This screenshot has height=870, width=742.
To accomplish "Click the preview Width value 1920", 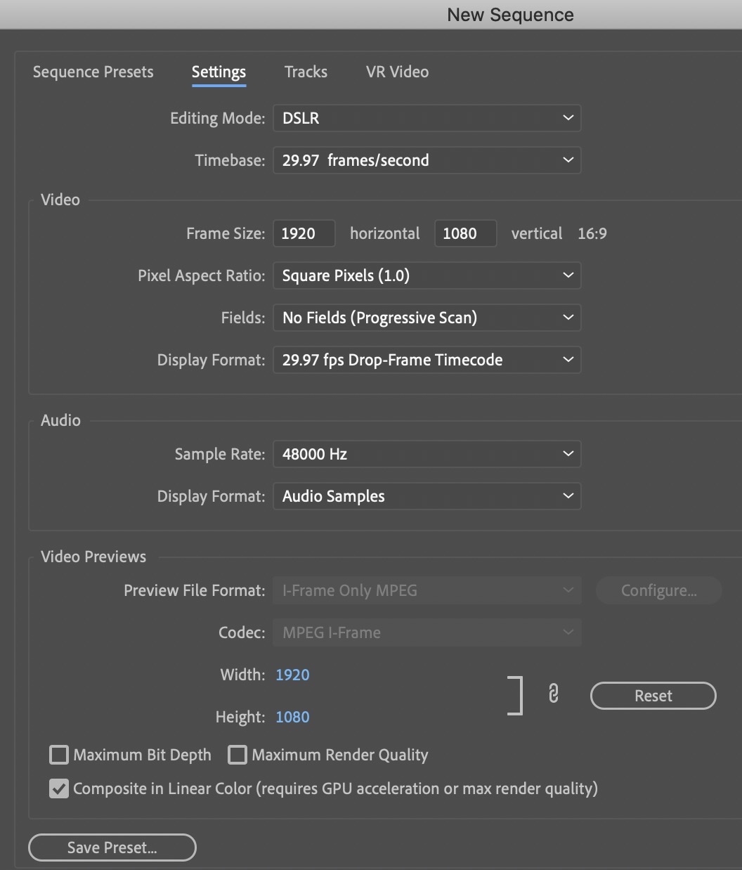I will tap(292, 675).
